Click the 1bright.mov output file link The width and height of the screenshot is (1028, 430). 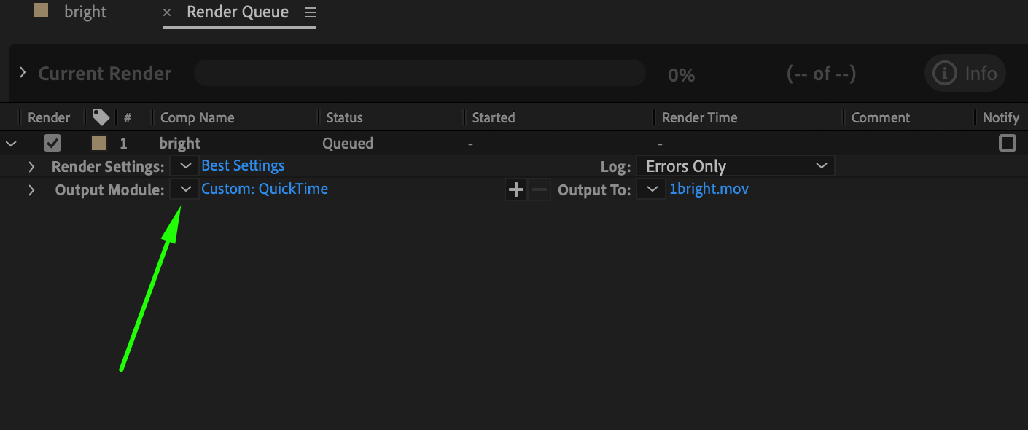click(709, 189)
